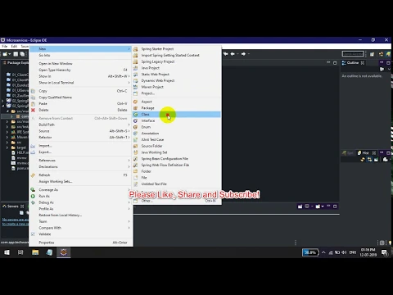
Task: Pick Import Spring Getting Started Content
Action: click(176, 55)
